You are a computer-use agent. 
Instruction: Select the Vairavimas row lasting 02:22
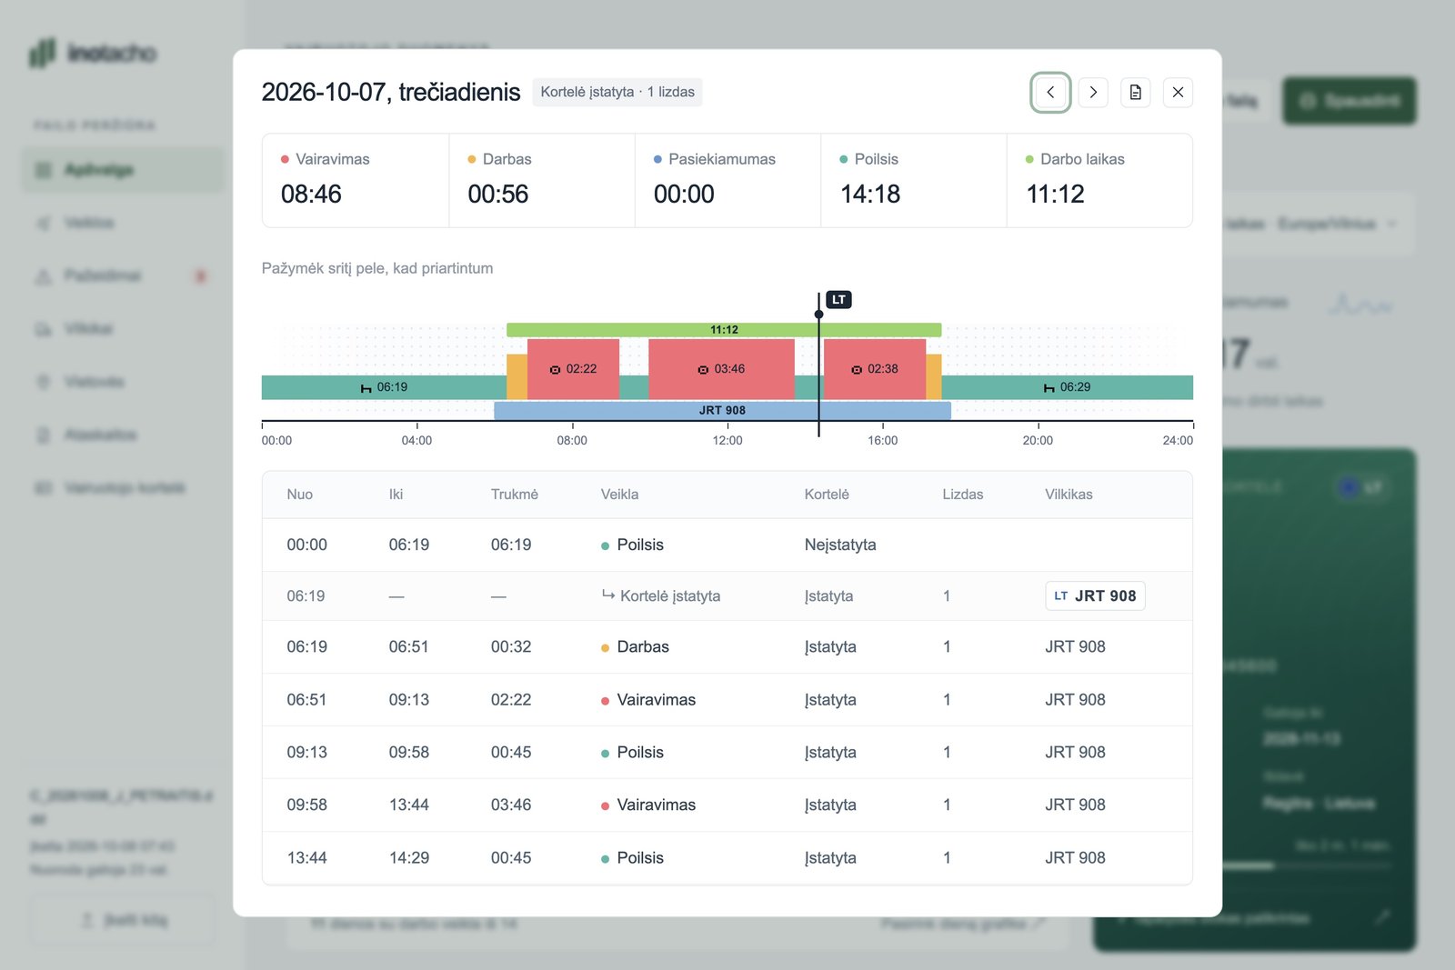[x=727, y=700]
